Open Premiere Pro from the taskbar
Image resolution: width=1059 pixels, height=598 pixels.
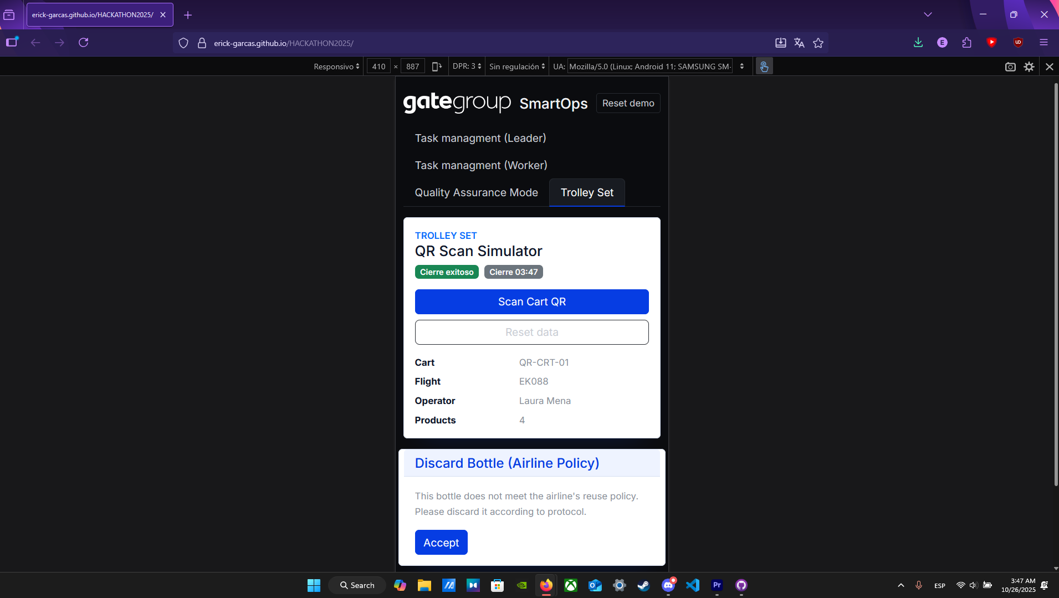tap(717, 585)
